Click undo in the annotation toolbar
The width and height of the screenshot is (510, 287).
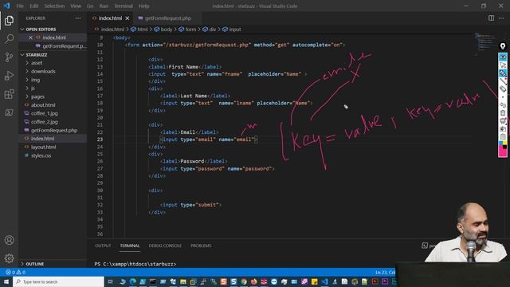coord(503,104)
